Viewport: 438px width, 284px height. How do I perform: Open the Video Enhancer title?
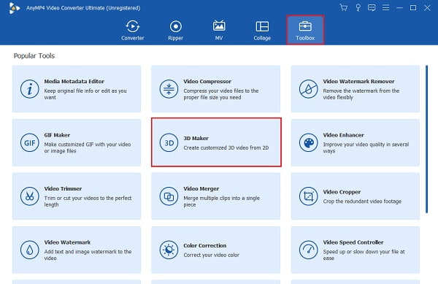[x=343, y=135]
